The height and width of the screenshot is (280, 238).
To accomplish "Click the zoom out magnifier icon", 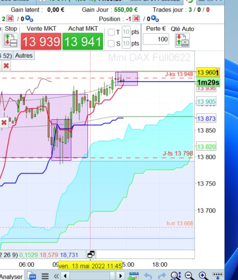I will point(189,276).
